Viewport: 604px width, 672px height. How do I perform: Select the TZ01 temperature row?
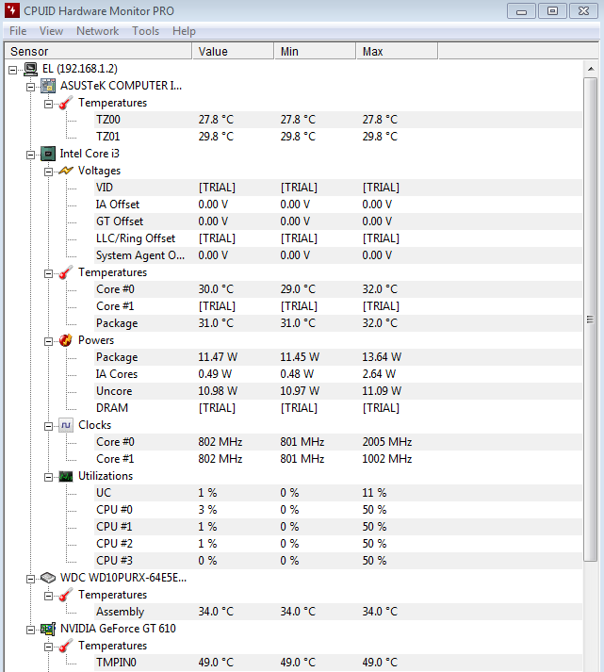coord(338,137)
